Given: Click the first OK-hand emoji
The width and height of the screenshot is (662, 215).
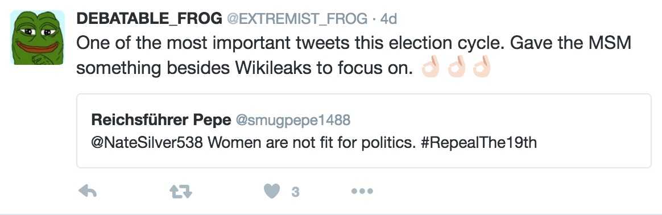Looking at the screenshot, I should tap(431, 67).
